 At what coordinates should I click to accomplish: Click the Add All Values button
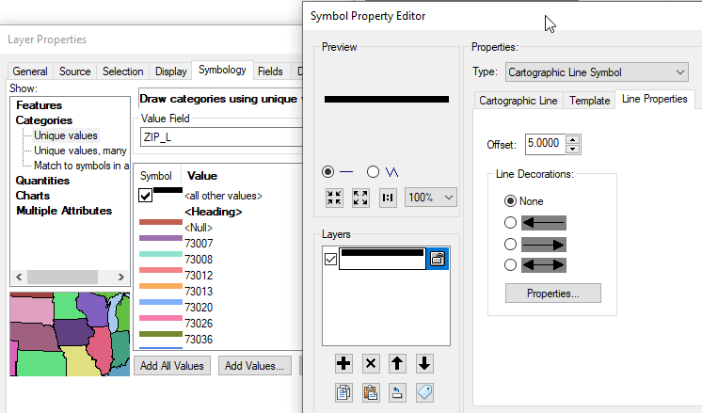(172, 366)
